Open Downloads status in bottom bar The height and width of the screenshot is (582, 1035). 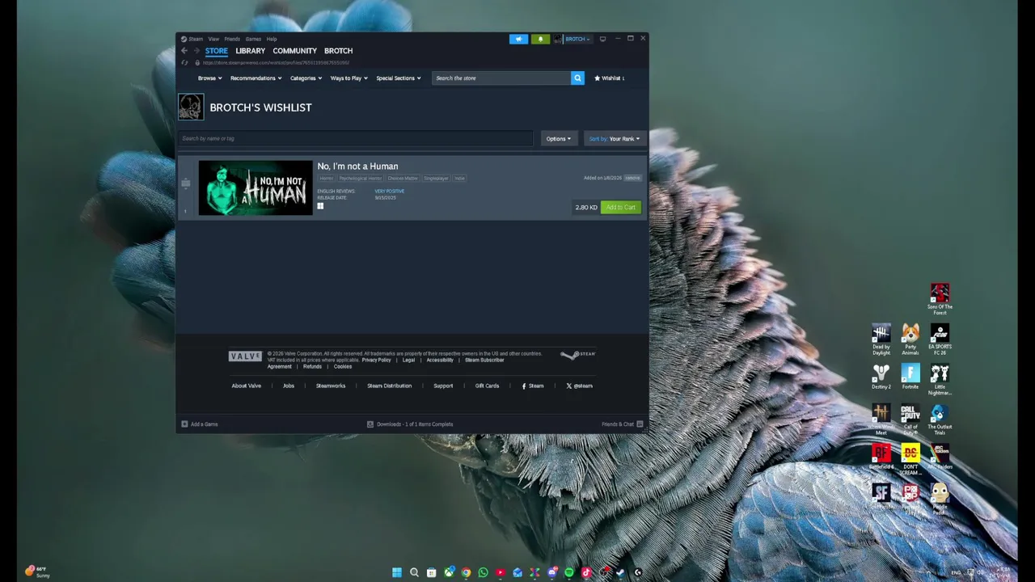click(410, 424)
